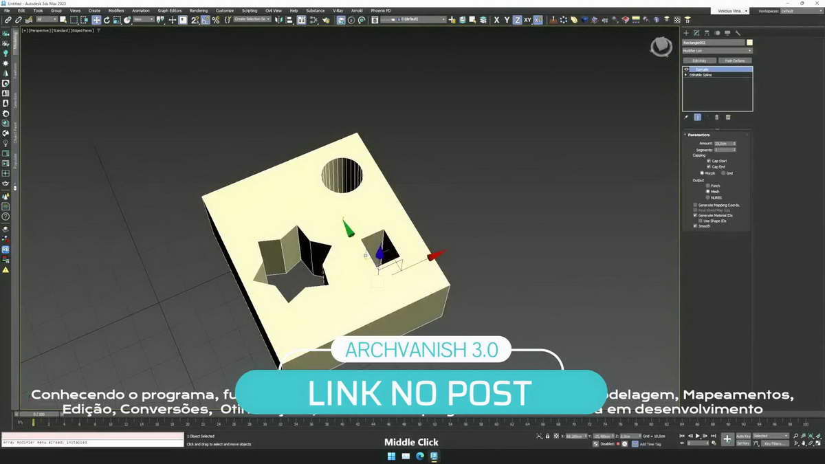Toggle the Cap End checkbox

708,166
